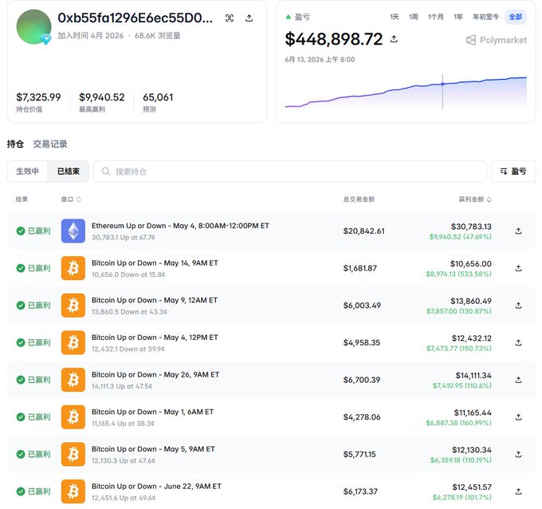The height and width of the screenshot is (509, 542).
Task: Select the 1周 time range
Action: 414,17
